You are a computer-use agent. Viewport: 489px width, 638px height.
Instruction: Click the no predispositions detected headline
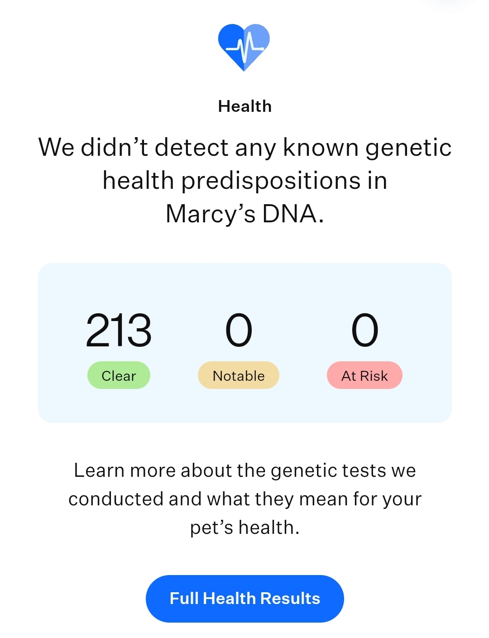click(245, 180)
